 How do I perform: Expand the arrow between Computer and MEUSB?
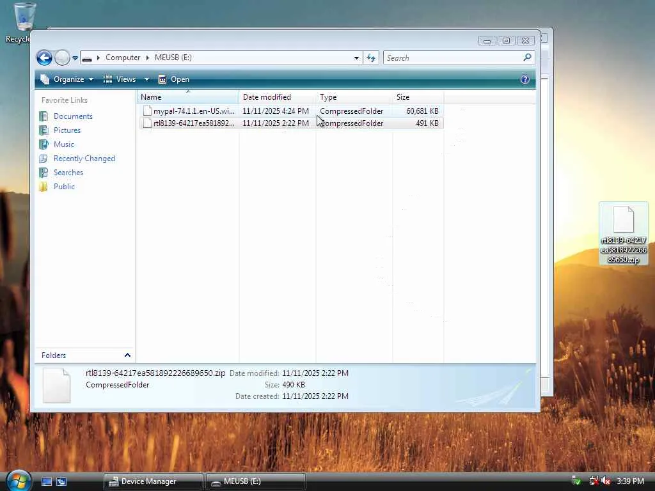[x=148, y=58]
